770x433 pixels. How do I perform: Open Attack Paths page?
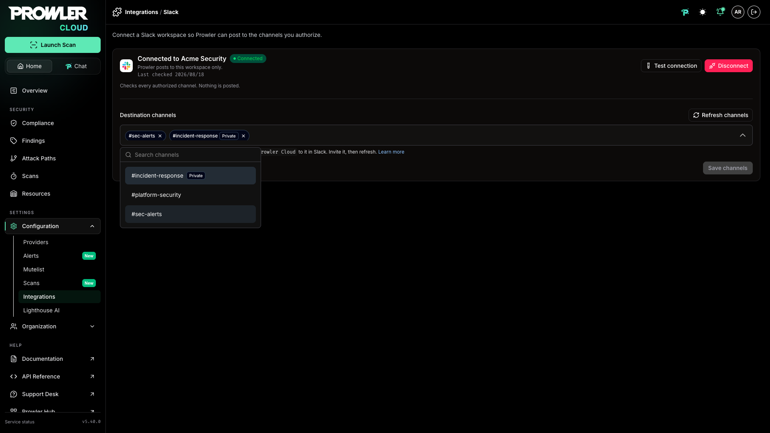pyautogui.click(x=53, y=158)
